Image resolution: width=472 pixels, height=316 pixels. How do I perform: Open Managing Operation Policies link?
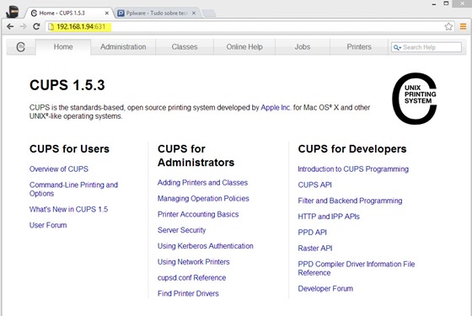203,199
